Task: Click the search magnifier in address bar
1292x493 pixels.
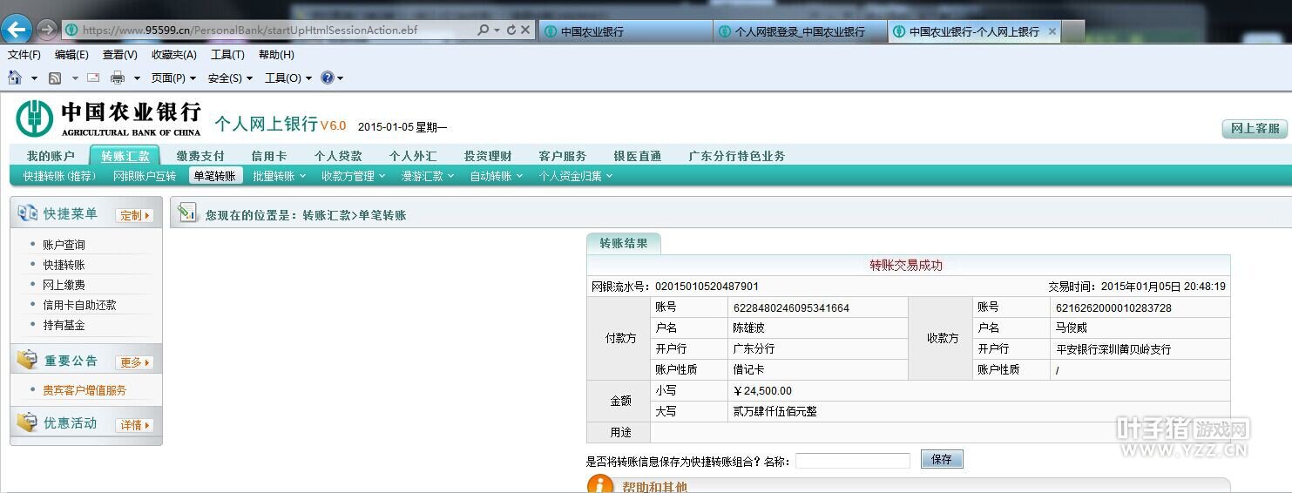Action: pyautogui.click(x=484, y=30)
